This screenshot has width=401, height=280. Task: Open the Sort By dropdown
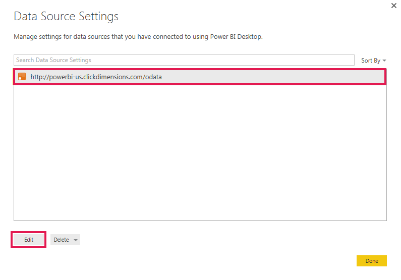click(373, 61)
